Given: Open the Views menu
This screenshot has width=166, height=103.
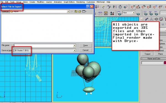Looking at the screenshot, I should pyautogui.click(x=25, y=2).
